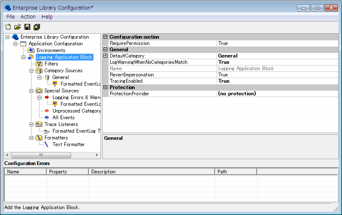Collapse the Configuration section group
The width and height of the screenshot is (342, 215).
tap(106, 37)
